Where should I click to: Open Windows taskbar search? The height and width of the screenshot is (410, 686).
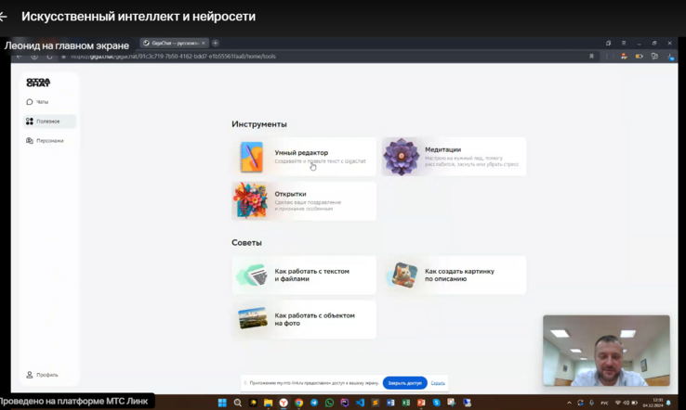[x=238, y=403]
